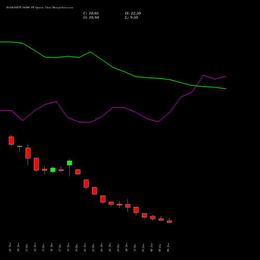Click the 17 Dec date label

pyautogui.click(x=60, y=248)
